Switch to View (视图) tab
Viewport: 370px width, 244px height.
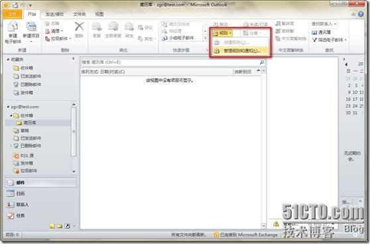(99, 14)
